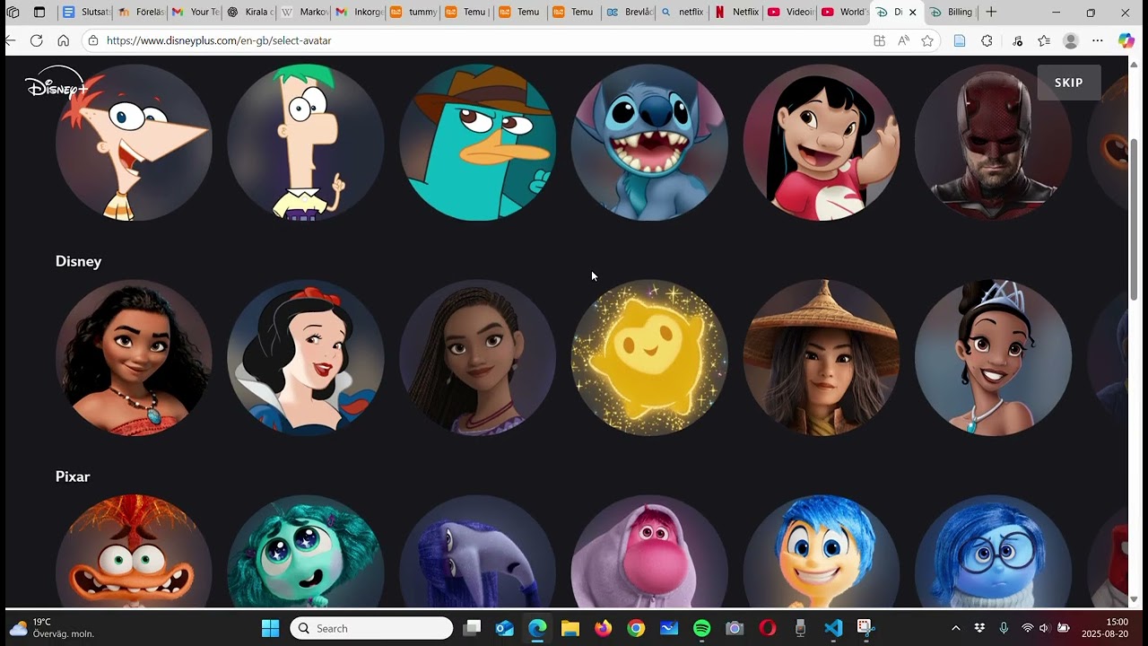This screenshot has height=646, width=1148.
Task: Launch Firefox from the taskbar
Action: tap(603, 628)
